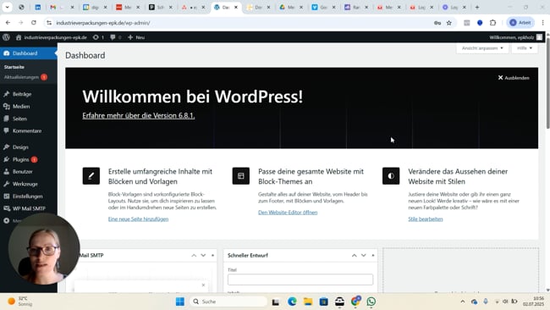The image size is (550, 310).
Task: Open WhatsApp from taskbar
Action: (371, 302)
